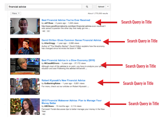
Task: Select the David Chilton video thumbnail
Action: 25,46
